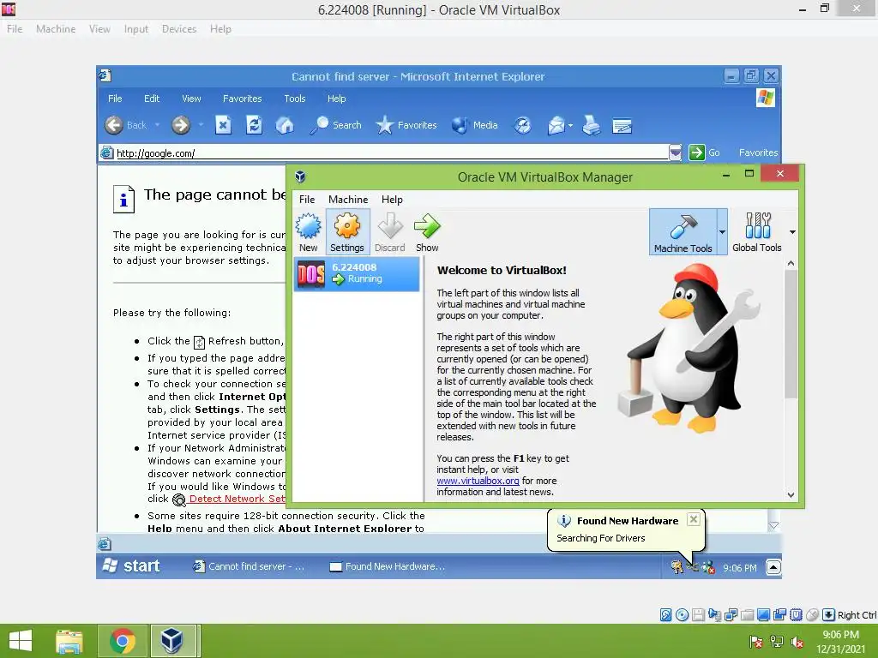Image resolution: width=878 pixels, height=658 pixels.
Task: Select the Machine Tools hammer button
Action: click(x=683, y=231)
